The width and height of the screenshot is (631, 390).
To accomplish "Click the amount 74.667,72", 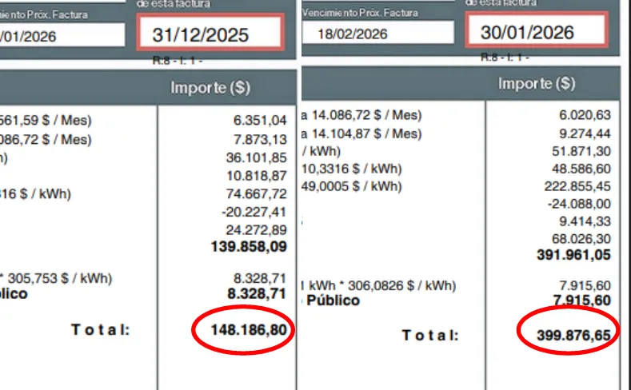I will coord(256,193).
